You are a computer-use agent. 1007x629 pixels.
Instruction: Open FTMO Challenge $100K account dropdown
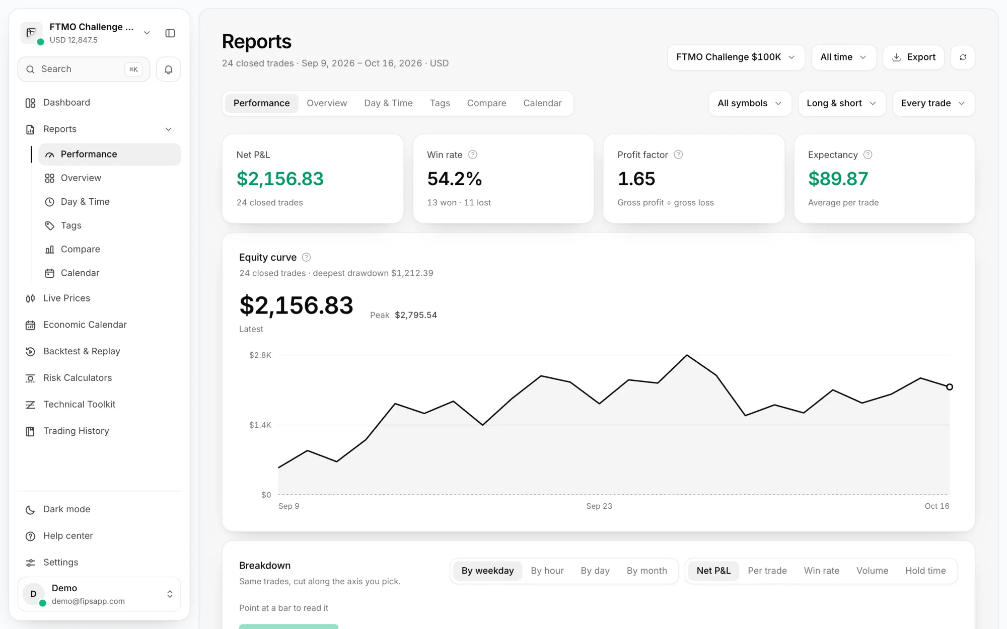click(736, 57)
